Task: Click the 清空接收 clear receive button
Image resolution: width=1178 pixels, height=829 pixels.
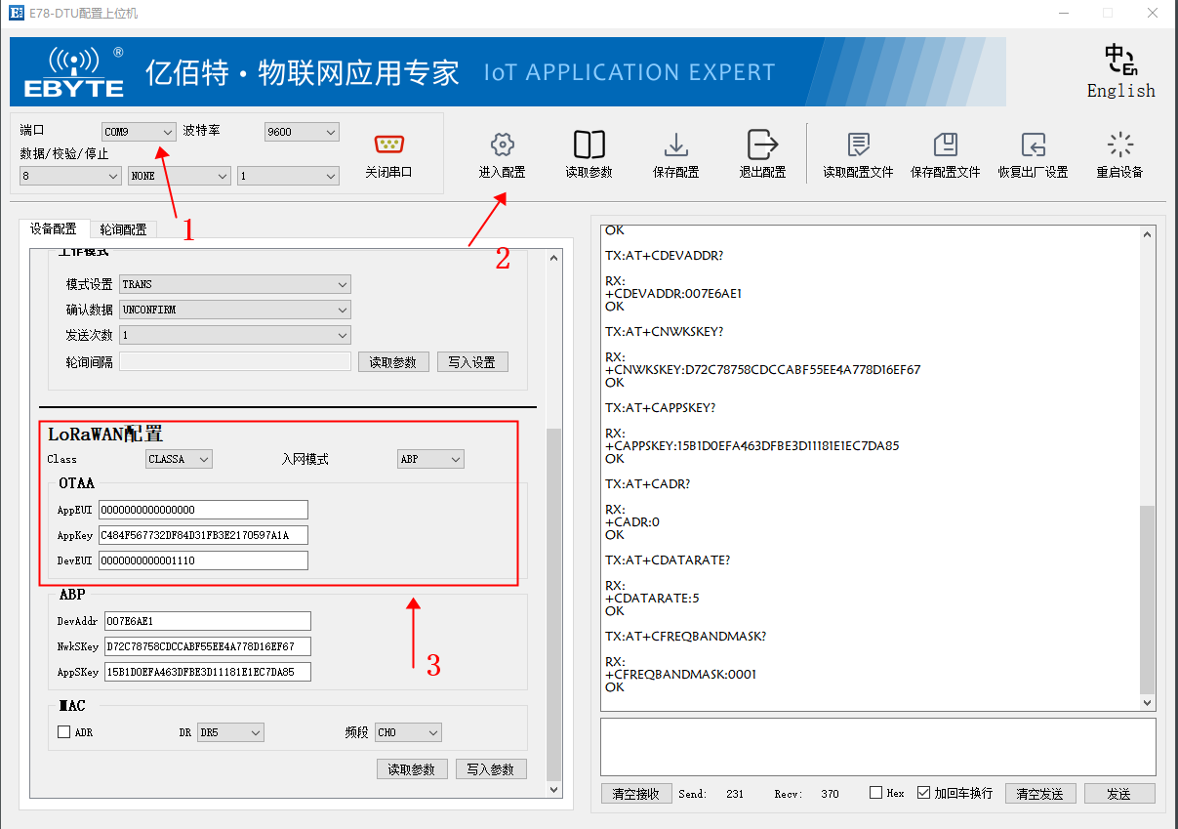Action: pos(635,793)
